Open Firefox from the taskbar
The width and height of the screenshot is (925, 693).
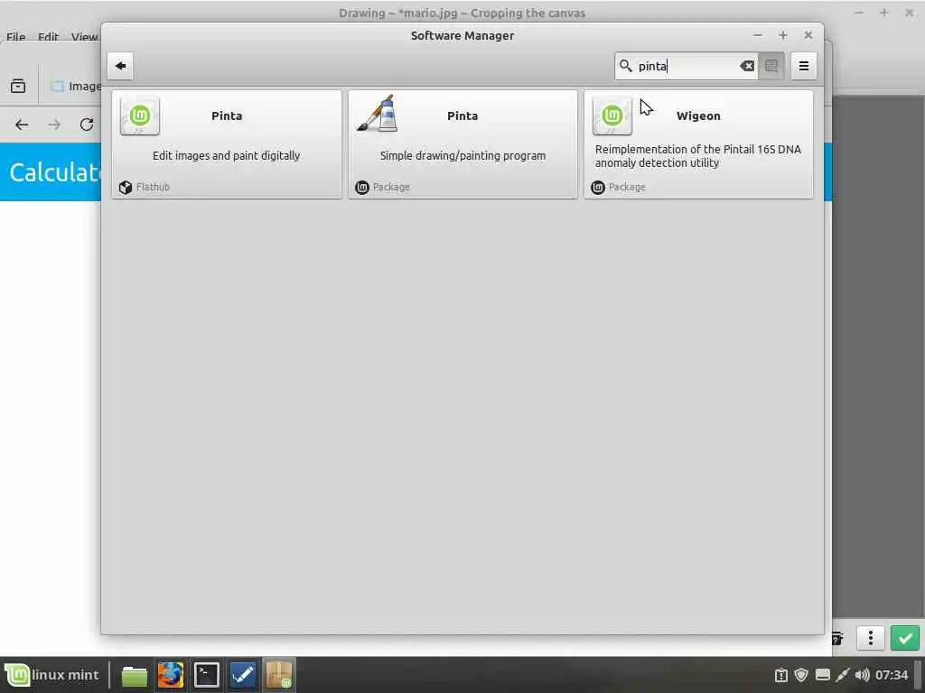[x=171, y=675]
